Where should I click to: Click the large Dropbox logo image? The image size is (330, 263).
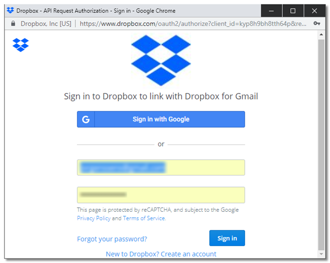(x=161, y=61)
